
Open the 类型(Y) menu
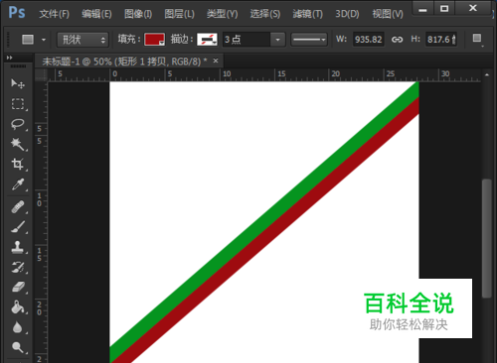tap(222, 14)
